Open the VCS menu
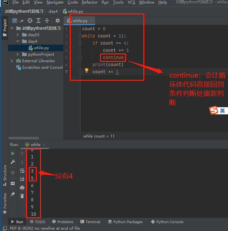Screen dimensions: 228x231 [x=131, y=2]
